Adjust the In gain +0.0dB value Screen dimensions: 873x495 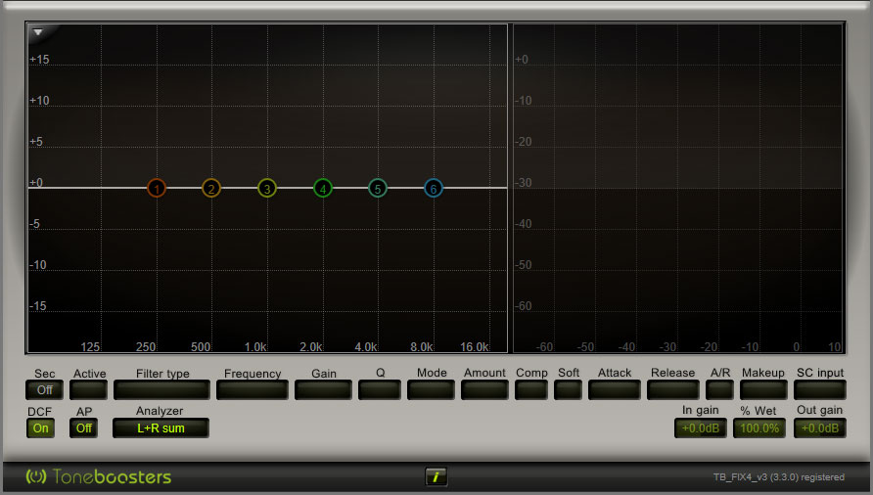(701, 428)
